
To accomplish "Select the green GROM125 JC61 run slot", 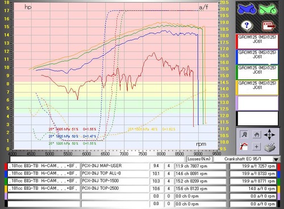I will pos(257,72).
